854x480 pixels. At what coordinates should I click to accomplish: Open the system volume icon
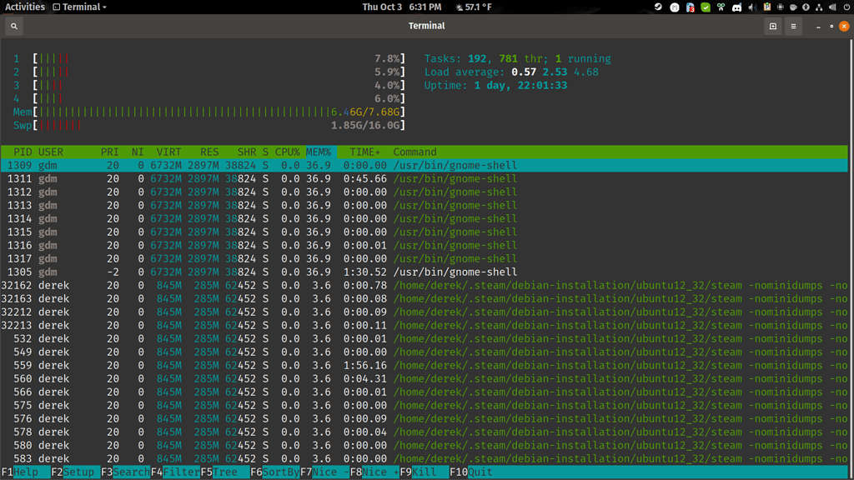click(x=832, y=7)
